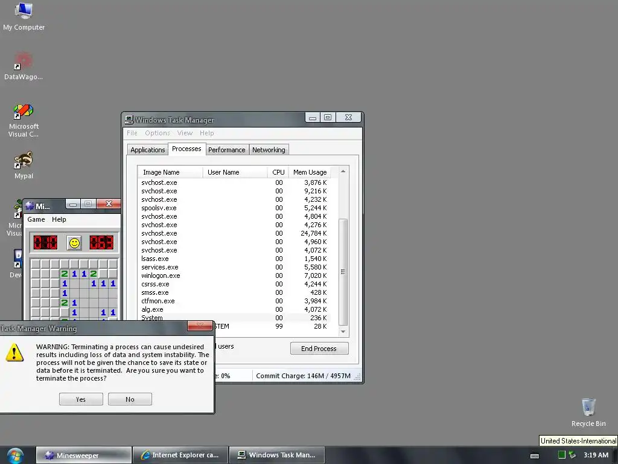The image size is (618, 464).
Task: Minimize the Windows Task Manager window
Action: tap(313, 118)
